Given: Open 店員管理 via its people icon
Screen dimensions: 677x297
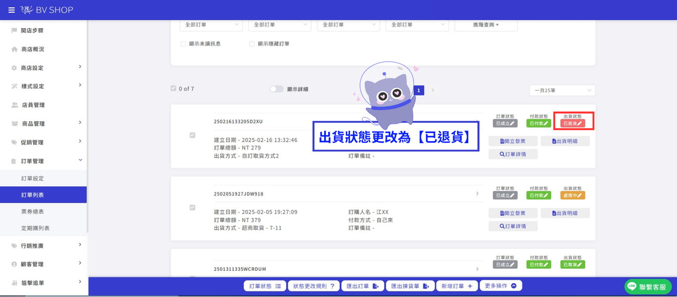Looking at the screenshot, I should coord(14,105).
